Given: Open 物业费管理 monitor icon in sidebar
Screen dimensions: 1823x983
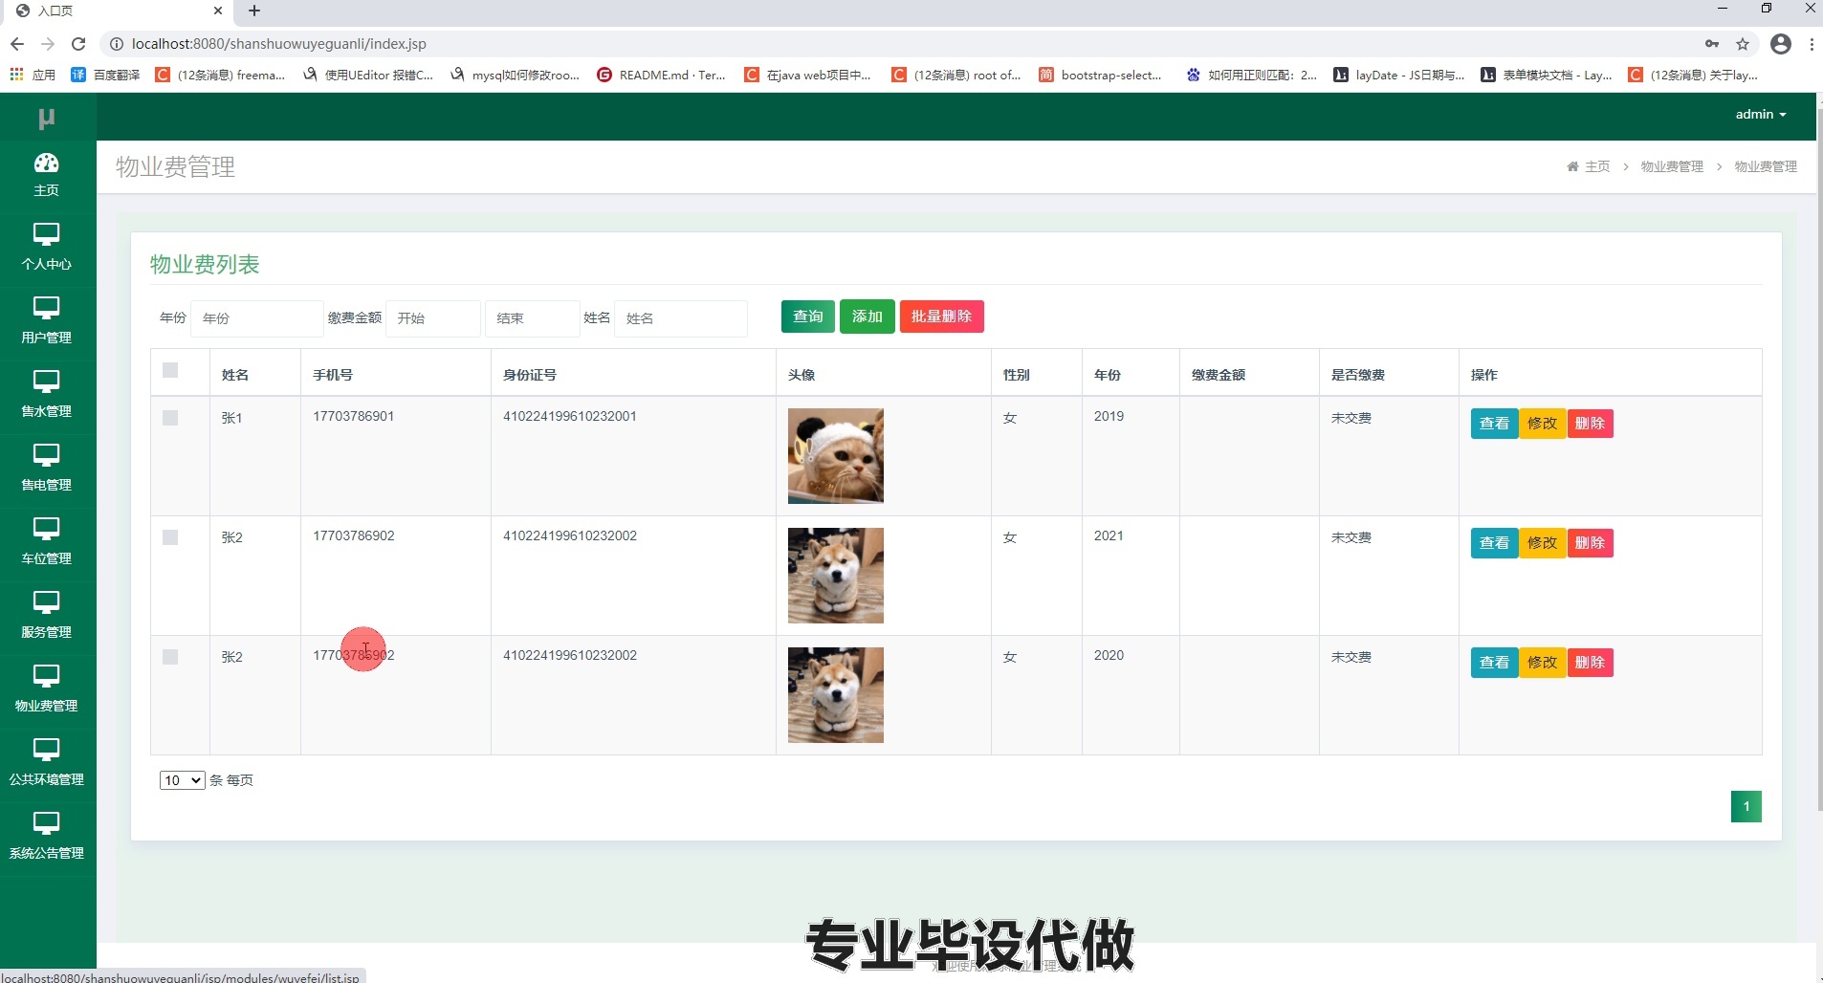Looking at the screenshot, I should (x=47, y=676).
